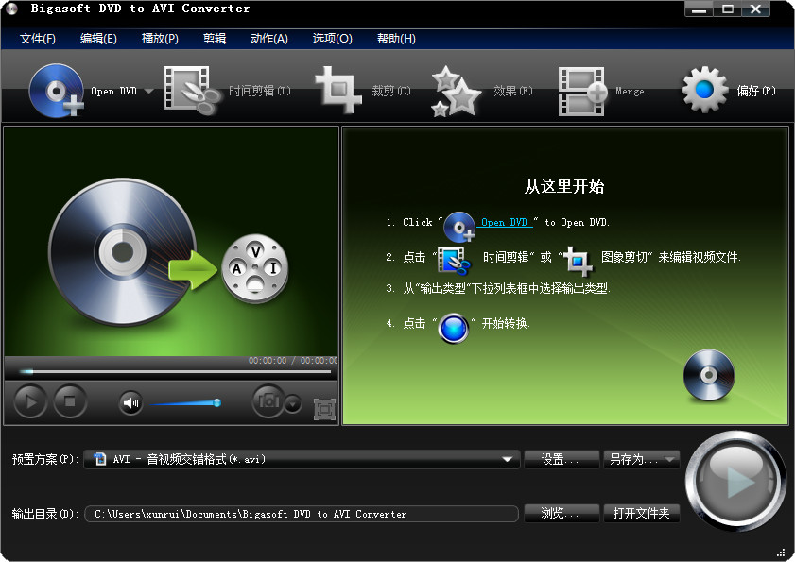Minimize the Bigasoft converter window
Screen dimensions: 795x562
[699, 9]
